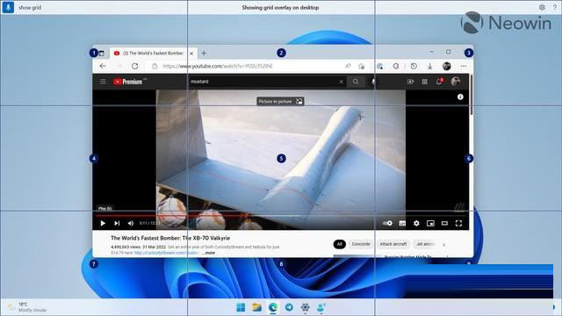
Task: Open Edge downloads panel
Action: click(x=429, y=67)
